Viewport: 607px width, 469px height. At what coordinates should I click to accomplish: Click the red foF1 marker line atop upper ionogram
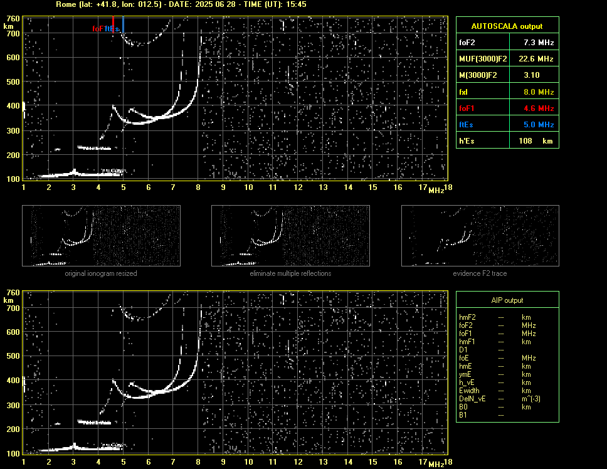point(113,24)
